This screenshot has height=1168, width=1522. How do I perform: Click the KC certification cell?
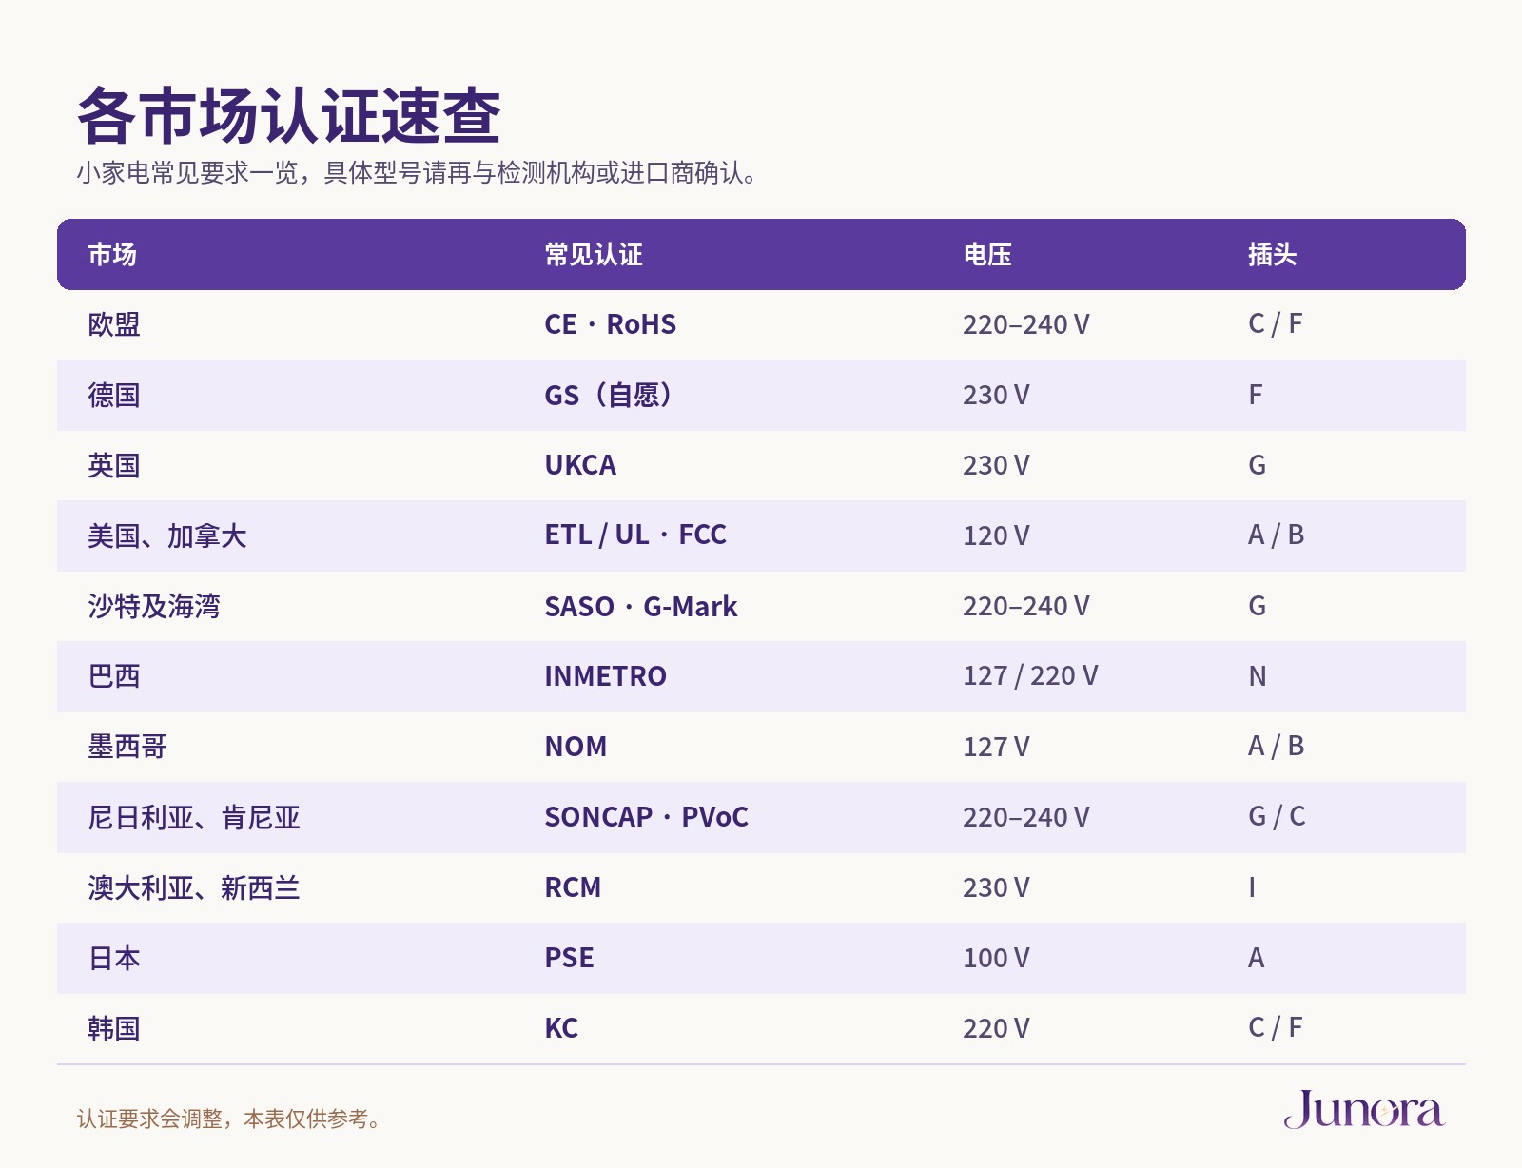tap(561, 1028)
